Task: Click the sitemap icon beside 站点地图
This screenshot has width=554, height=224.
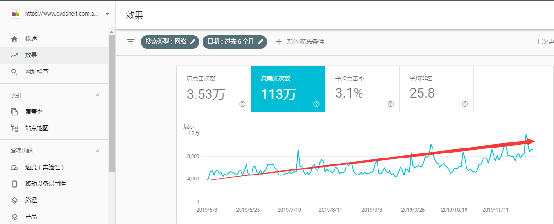Action: pyautogui.click(x=15, y=128)
